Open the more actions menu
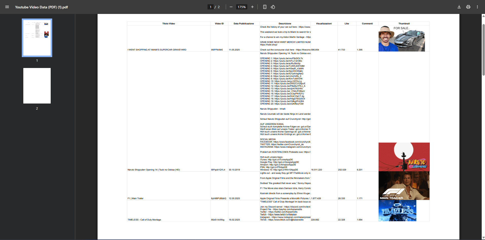 click(x=477, y=7)
